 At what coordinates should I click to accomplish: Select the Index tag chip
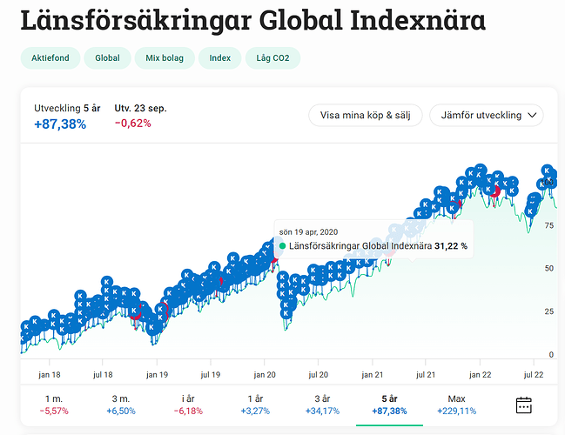219,58
